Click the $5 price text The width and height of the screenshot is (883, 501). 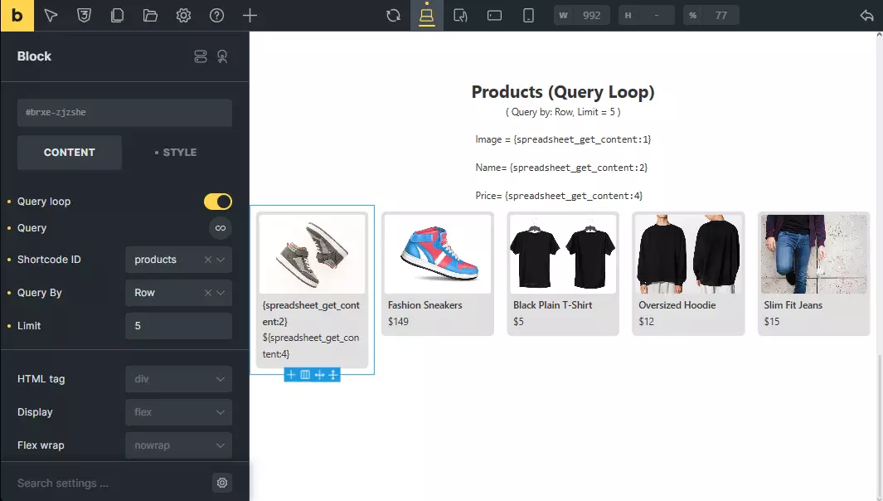pos(518,322)
